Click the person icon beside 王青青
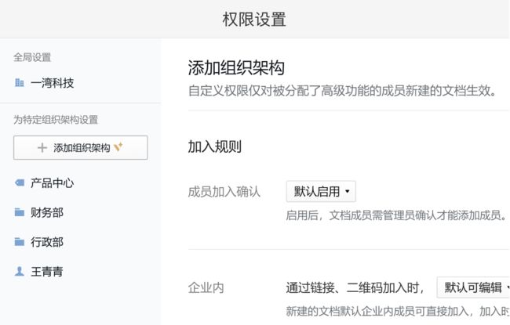510x325 pixels. click(x=20, y=271)
